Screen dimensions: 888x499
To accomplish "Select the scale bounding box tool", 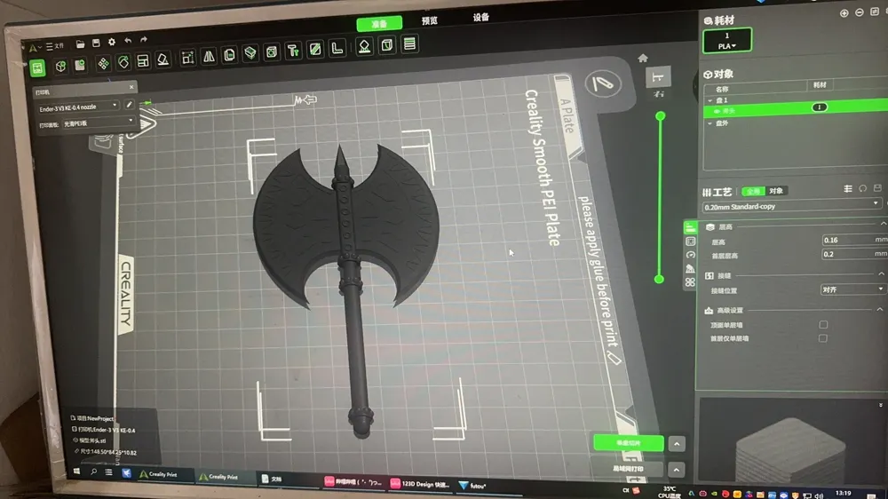I will (x=187, y=58).
